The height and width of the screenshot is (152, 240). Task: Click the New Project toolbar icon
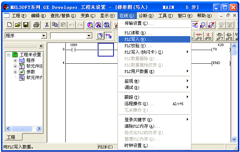tap(9, 25)
